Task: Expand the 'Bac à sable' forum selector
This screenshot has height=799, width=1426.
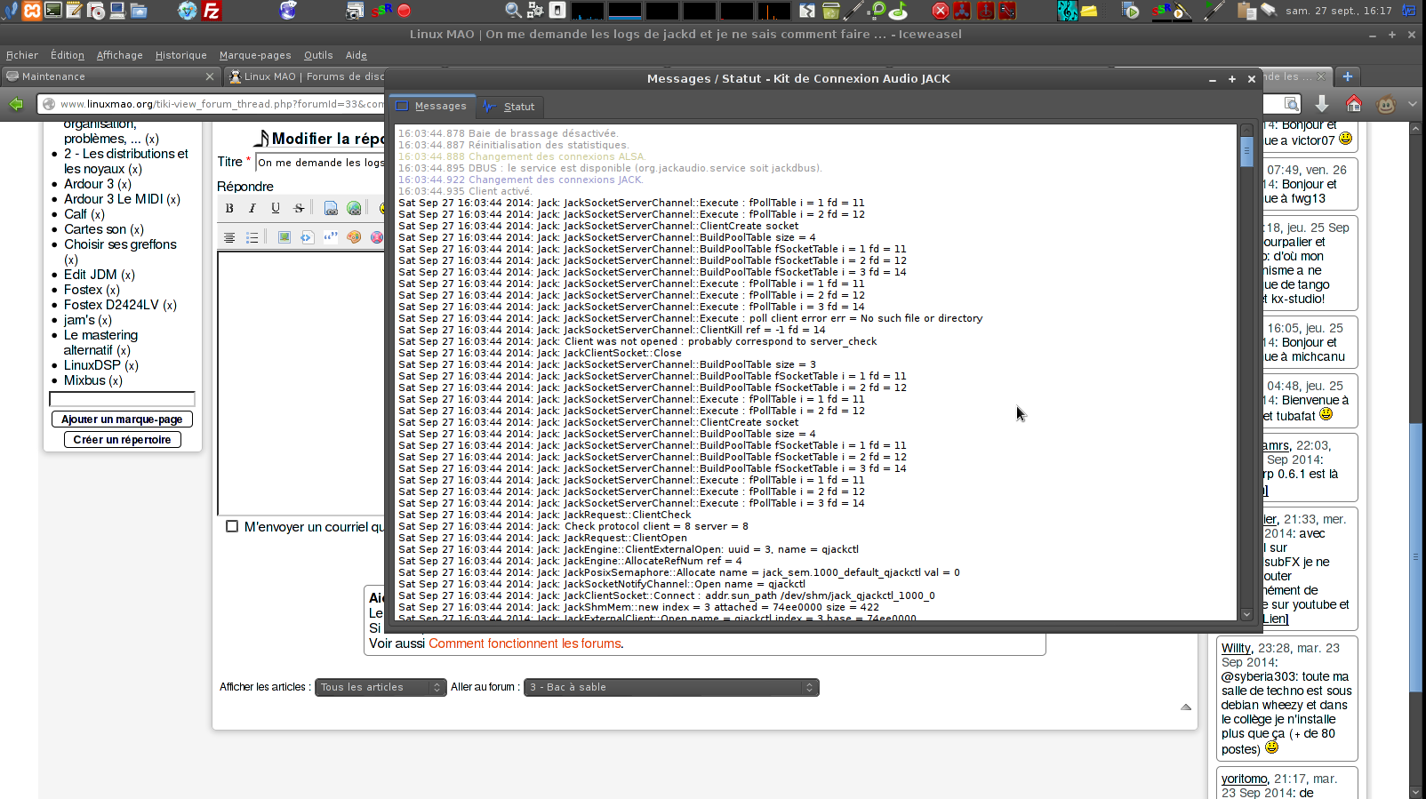Action: click(671, 687)
